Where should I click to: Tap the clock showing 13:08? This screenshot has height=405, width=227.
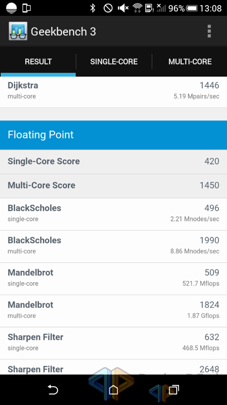[210, 8]
